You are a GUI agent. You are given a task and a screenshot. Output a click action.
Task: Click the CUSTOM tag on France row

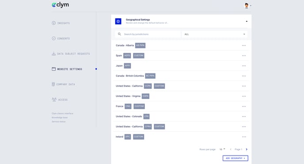(139, 106)
